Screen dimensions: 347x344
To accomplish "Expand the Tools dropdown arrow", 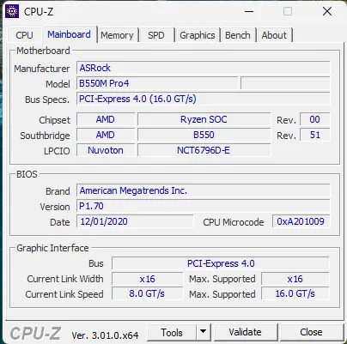I will pos(204,332).
